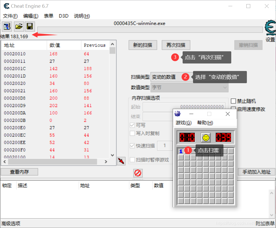Click the 快速扫描 alignment value field
This screenshot has width=276, height=228.
165,145
